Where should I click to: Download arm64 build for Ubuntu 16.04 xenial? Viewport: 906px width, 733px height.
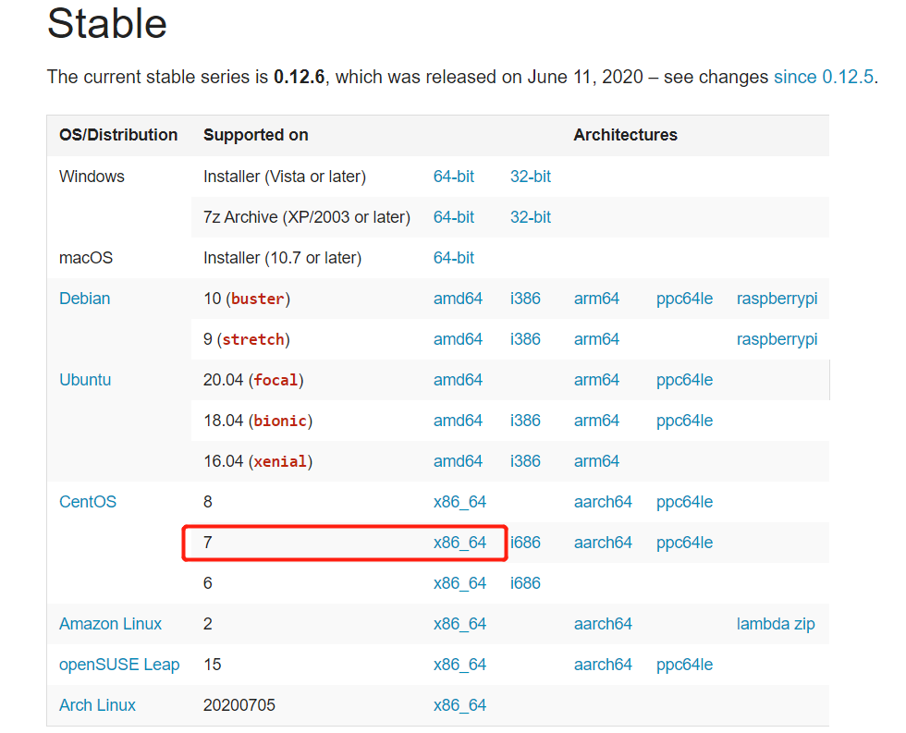point(596,461)
